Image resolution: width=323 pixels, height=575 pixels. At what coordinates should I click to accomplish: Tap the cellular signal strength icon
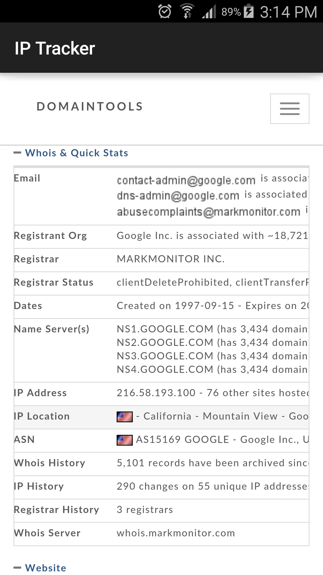click(209, 12)
